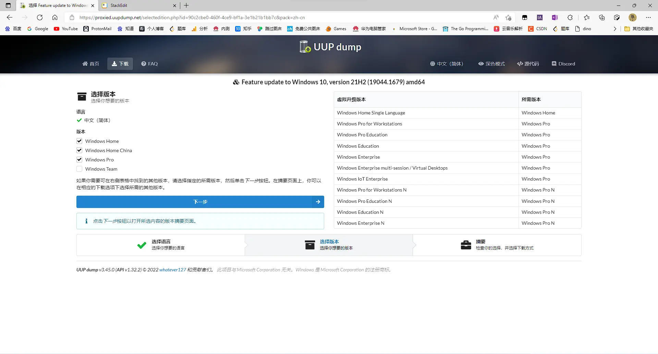Uncheck Windows Pro edition
Image resolution: width=658 pixels, height=354 pixels.
click(80, 160)
